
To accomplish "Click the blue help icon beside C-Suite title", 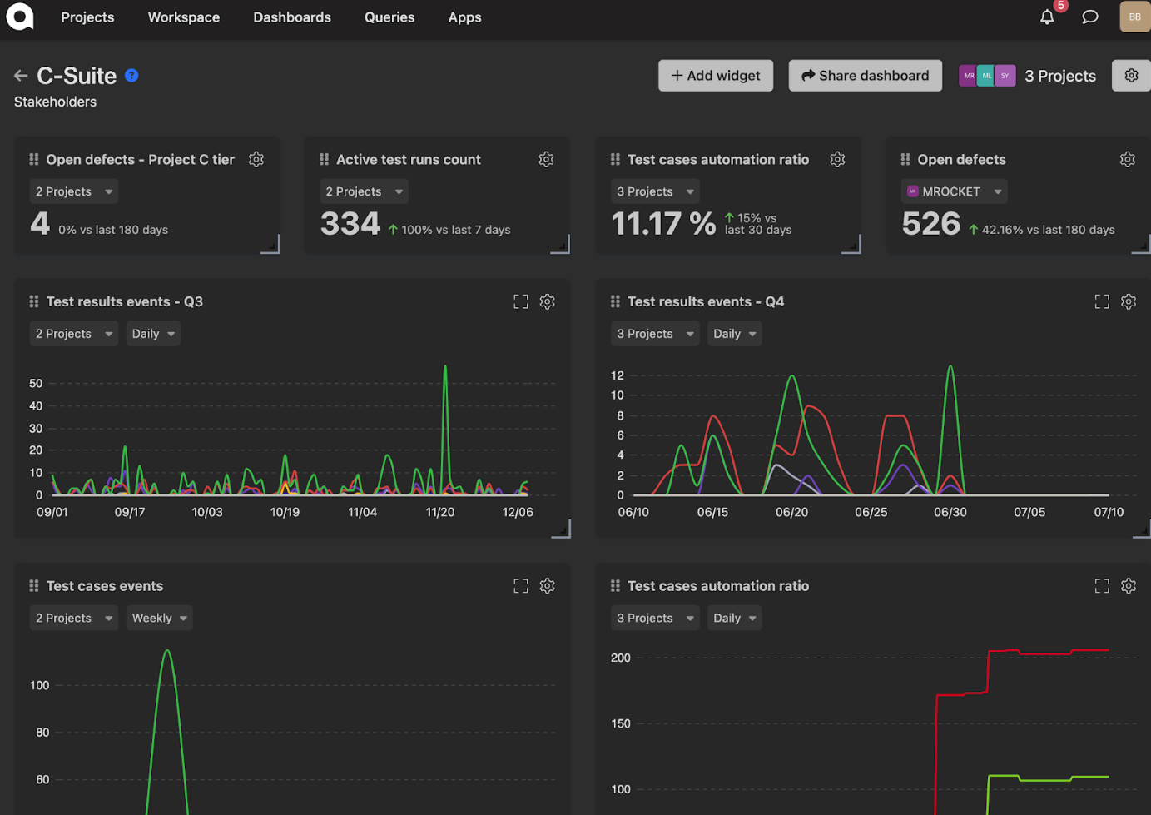I will pyautogui.click(x=131, y=76).
